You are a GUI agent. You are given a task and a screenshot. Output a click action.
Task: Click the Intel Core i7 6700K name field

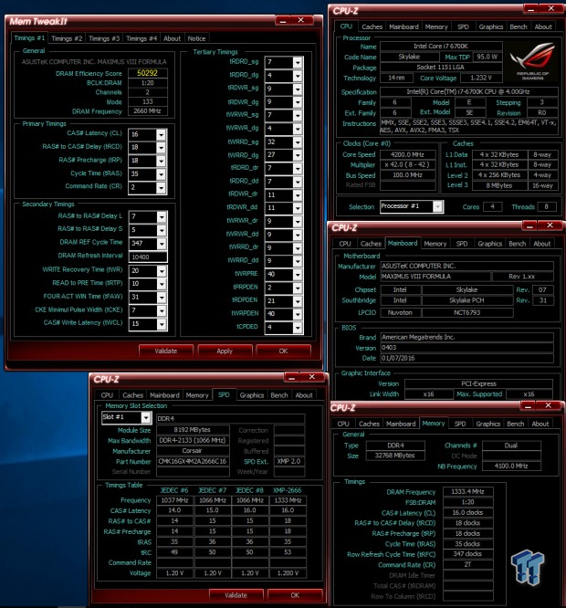pyautogui.click(x=441, y=47)
